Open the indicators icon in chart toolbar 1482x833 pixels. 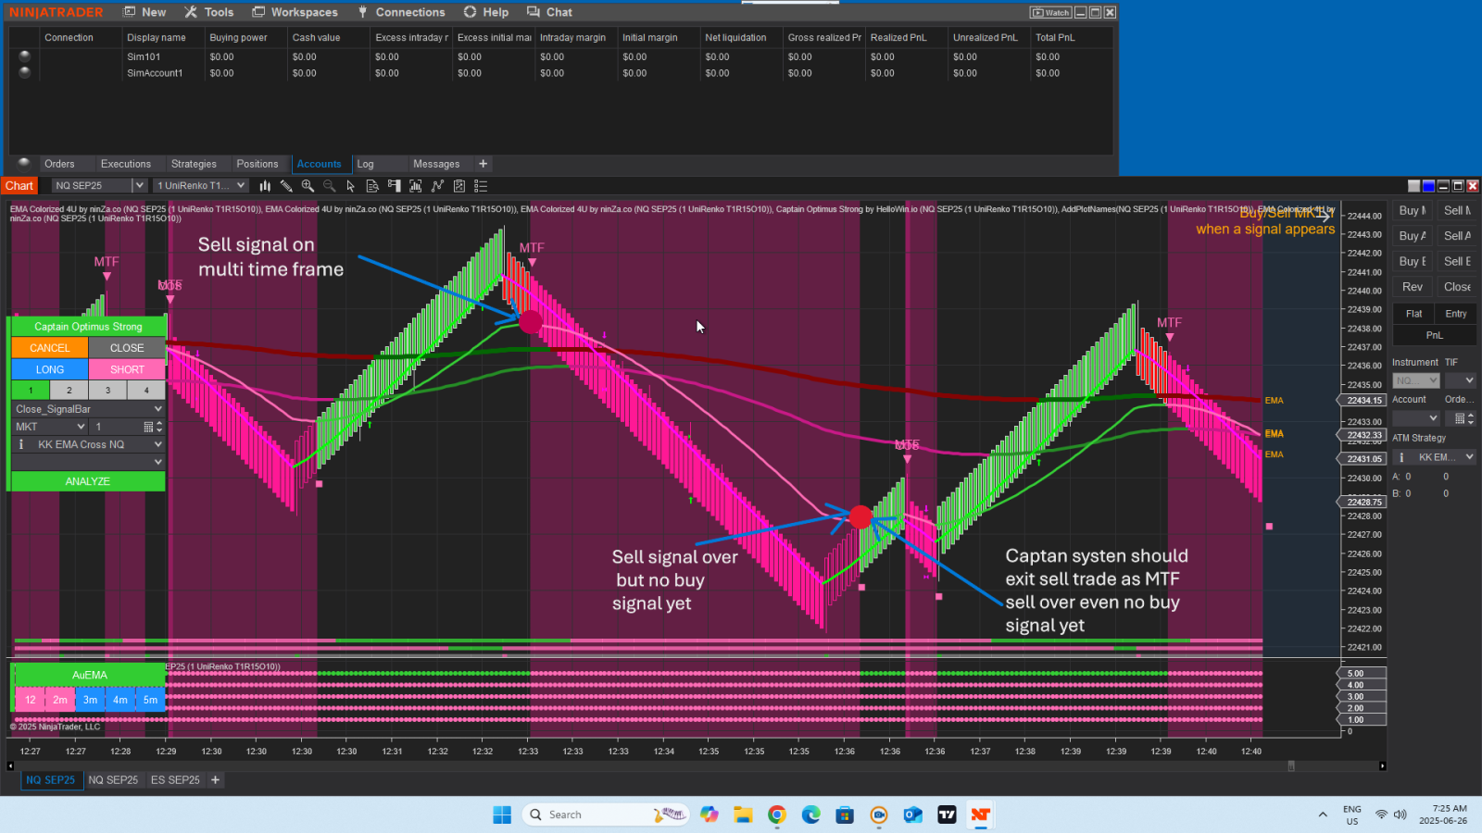[x=437, y=186]
